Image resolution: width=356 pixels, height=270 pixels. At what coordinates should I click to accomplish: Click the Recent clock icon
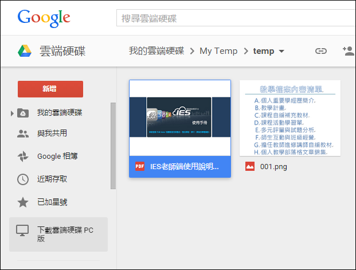pos(23,179)
